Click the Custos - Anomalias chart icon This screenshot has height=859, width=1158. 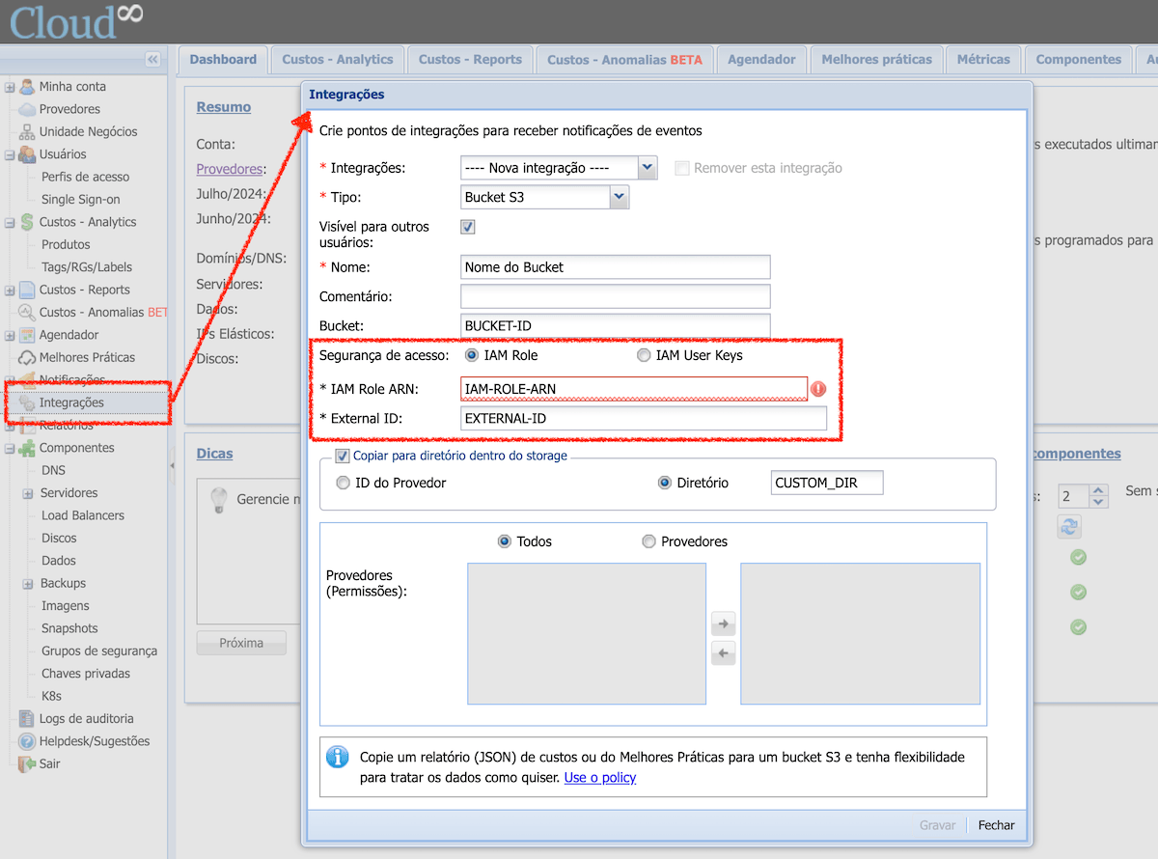tap(27, 312)
